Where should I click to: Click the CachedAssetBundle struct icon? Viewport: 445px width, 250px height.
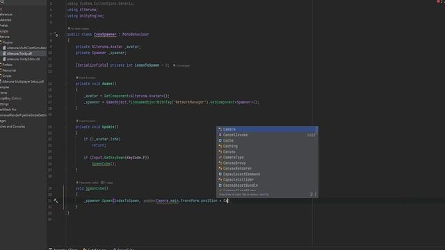point(220,185)
